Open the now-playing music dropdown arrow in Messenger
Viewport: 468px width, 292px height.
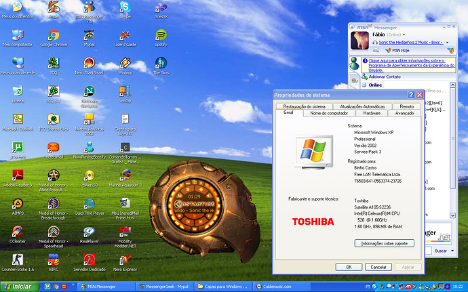pos(448,43)
